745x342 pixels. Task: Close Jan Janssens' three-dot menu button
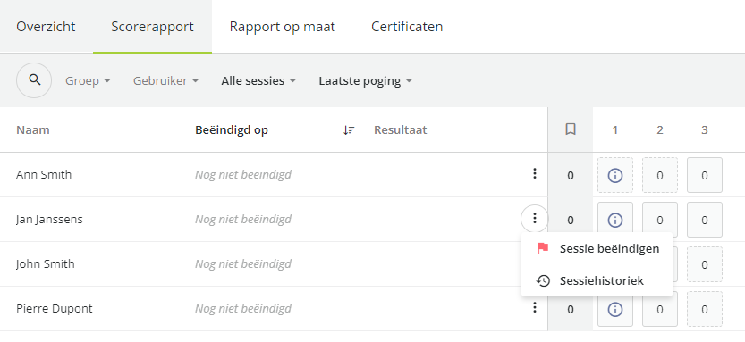click(x=535, y=219)
